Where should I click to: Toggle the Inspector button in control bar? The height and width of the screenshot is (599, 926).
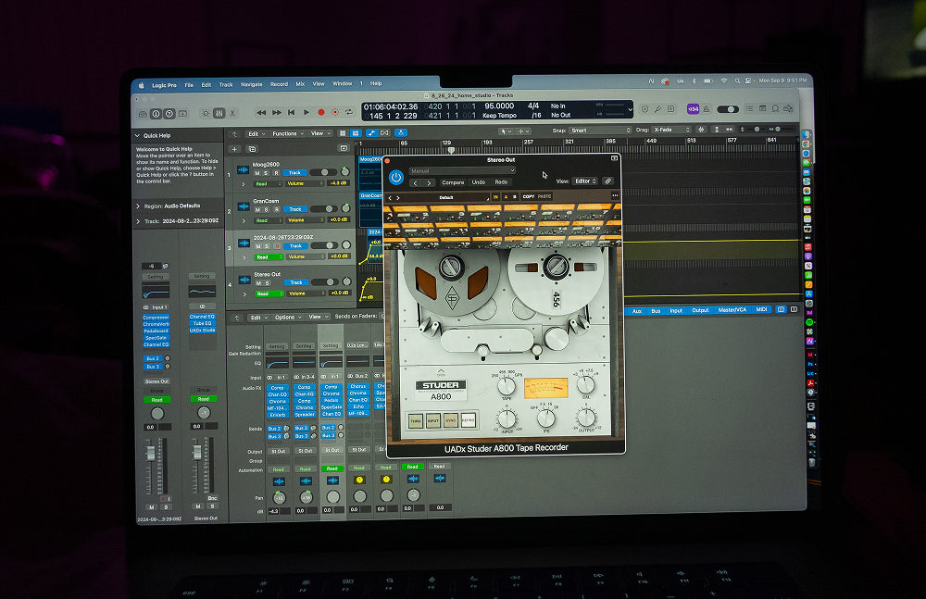point(156,114)
